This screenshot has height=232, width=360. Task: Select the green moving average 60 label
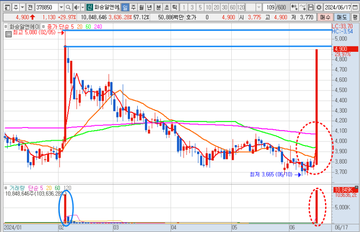(88, 27)
